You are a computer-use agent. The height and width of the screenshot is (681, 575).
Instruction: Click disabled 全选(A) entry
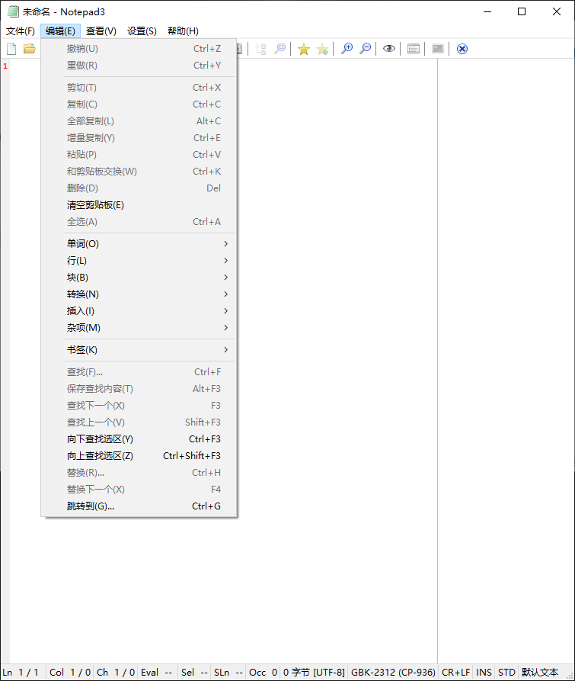pos(139,222)
